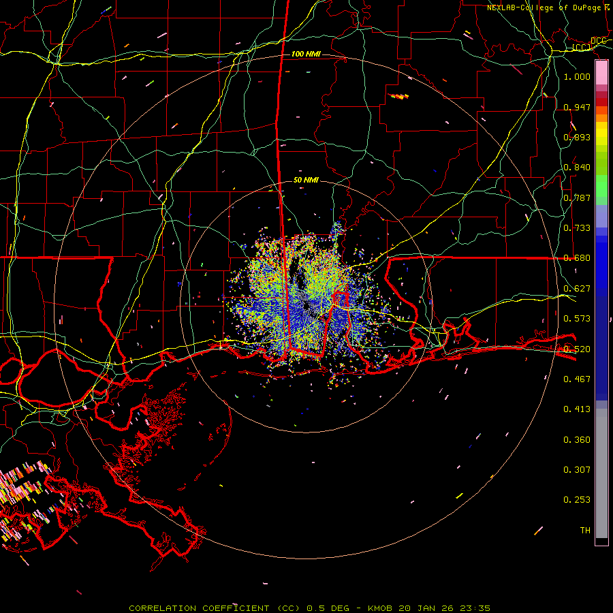
Task: Select the 0.787 value on the color scale
Action: click(577, 198)
